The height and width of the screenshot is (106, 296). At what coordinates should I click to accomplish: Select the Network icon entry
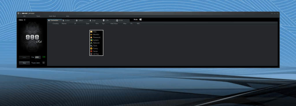[x=91, y=43]
